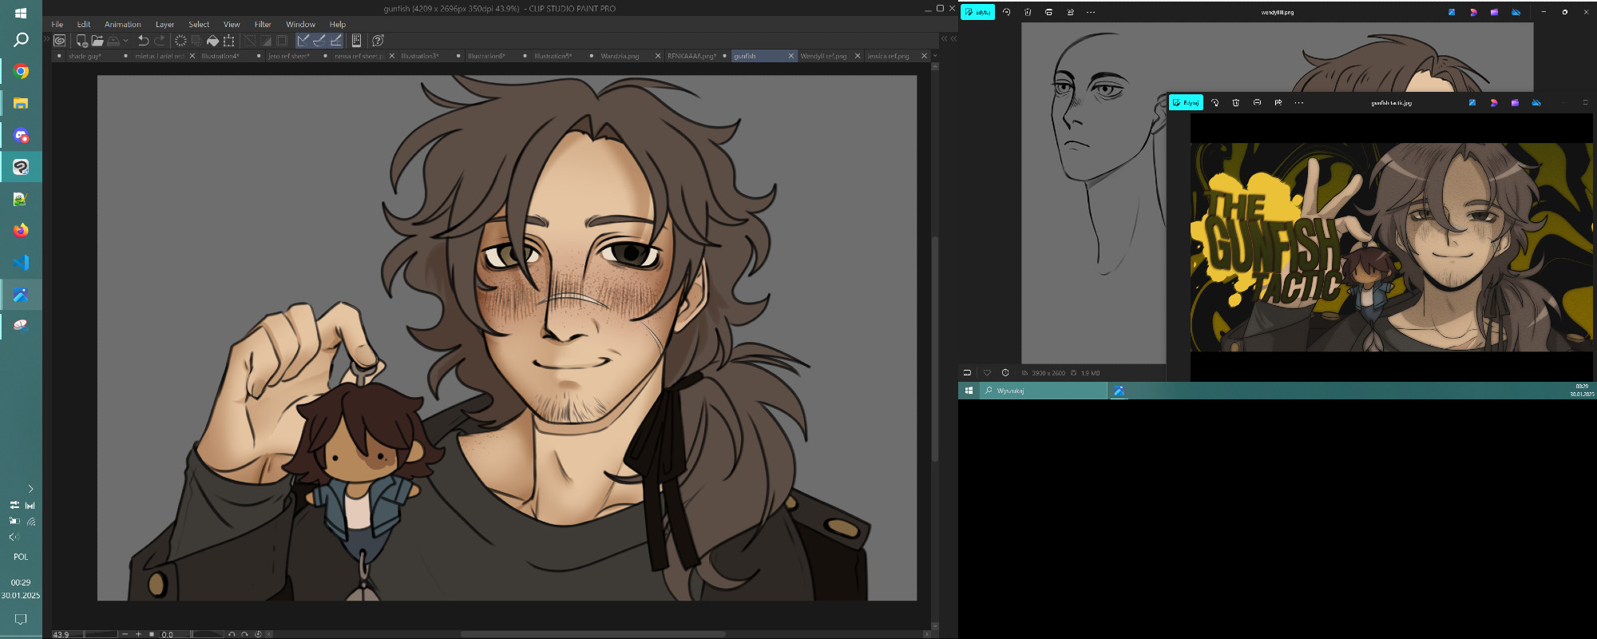Click print icon in wendyllll.png window
Viewport: 1597px width, 639px height.
pyautogui.click(x=1048, y=12)
